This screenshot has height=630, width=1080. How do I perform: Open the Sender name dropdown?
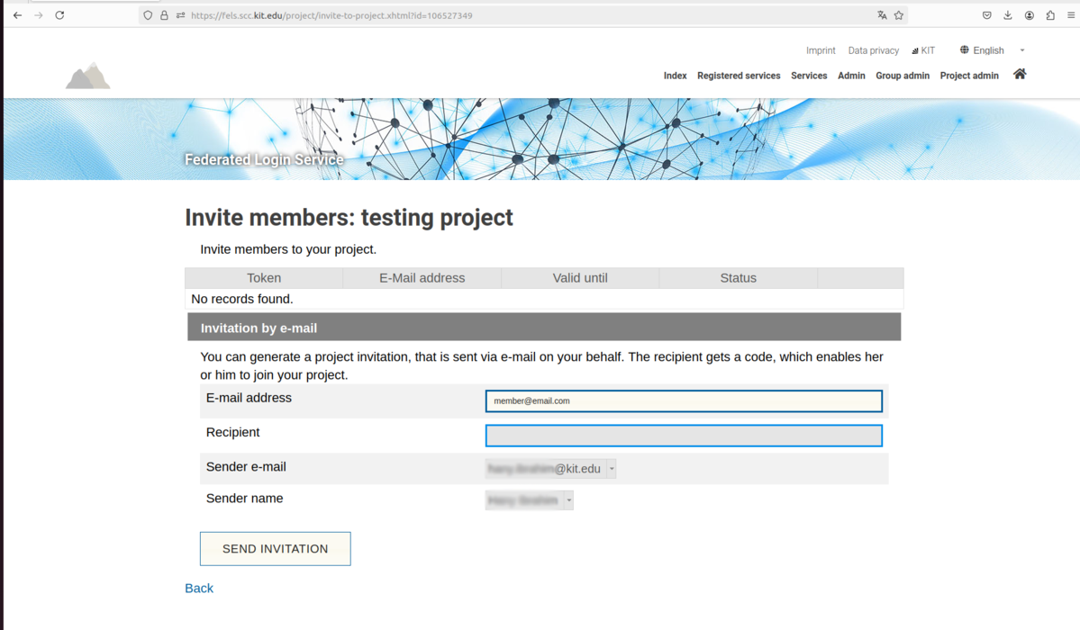(x=529, y=500)
